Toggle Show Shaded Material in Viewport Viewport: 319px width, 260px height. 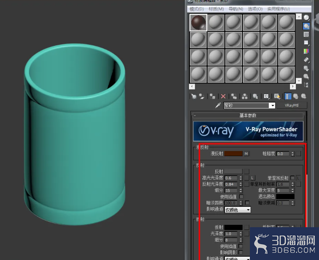click(x=277, y=96)
